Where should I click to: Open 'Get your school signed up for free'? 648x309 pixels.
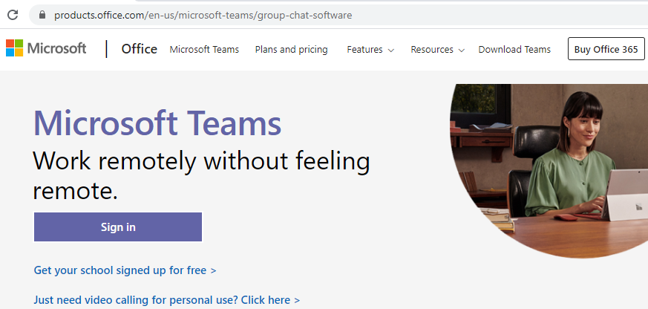(x=125, y=270)
